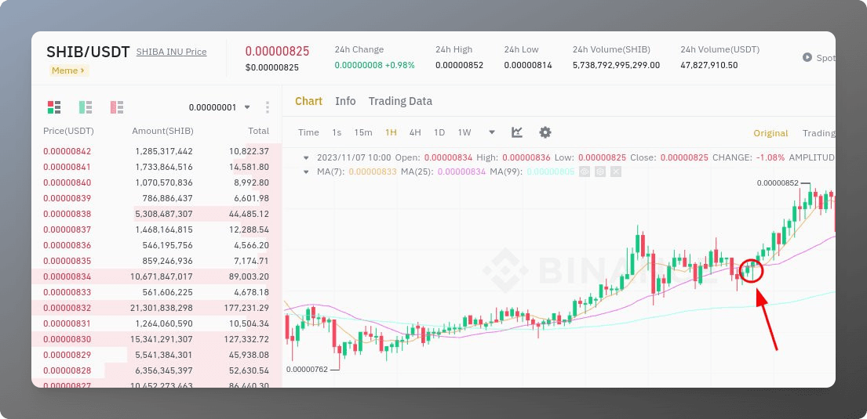Select the 0.00000836 ask price
Image resolution: width=867 pixels, height=419 pixels.
coord(67,245)
